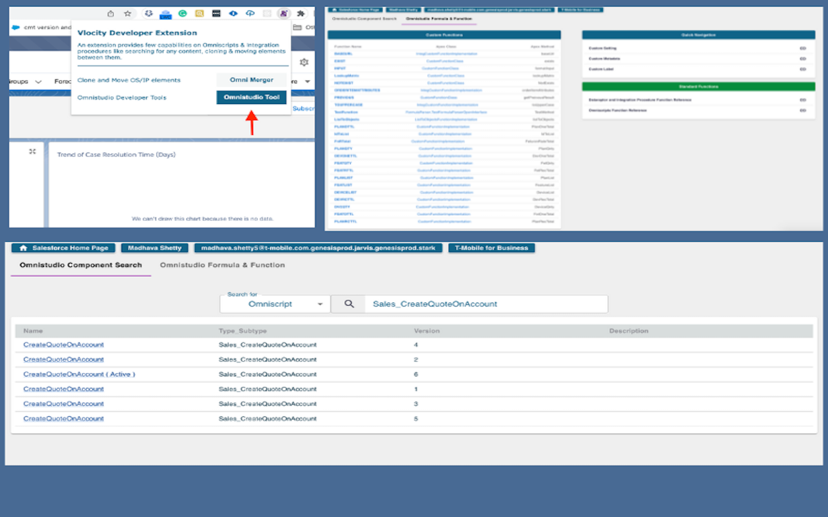The image size is (828, 517).
Task: Click the Quick Navigation panel header
Action: [699, 35]
